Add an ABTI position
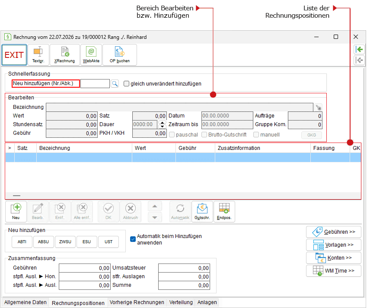The width and height of the screenshot is (373, 308). pyautogui.click(x=22, y=242)
